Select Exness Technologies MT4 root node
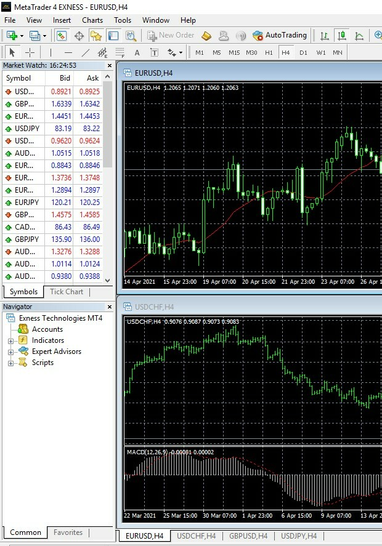This screenshot has height=546, width=382. 60,318
